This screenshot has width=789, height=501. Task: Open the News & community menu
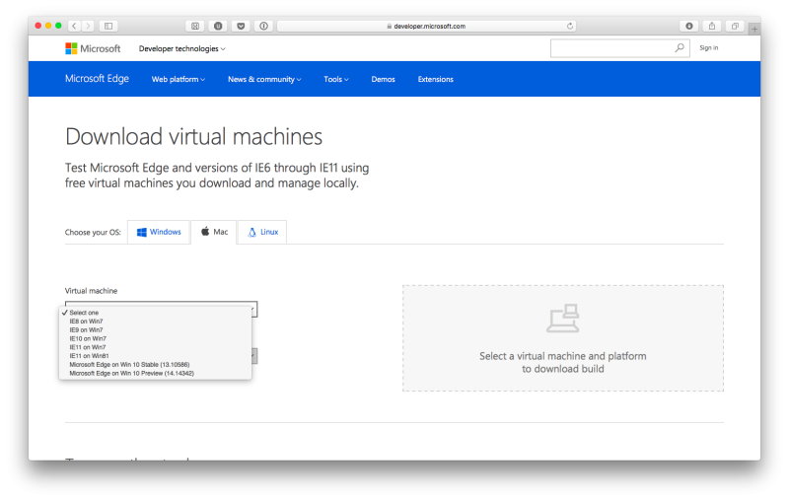(264, 79)
